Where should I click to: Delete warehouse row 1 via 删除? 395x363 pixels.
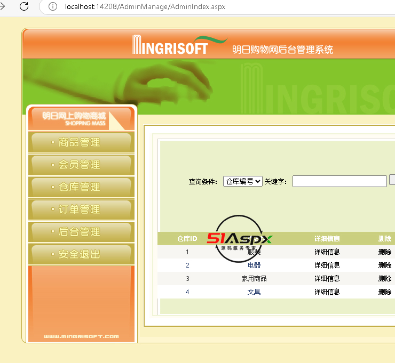tap(385, 252)
